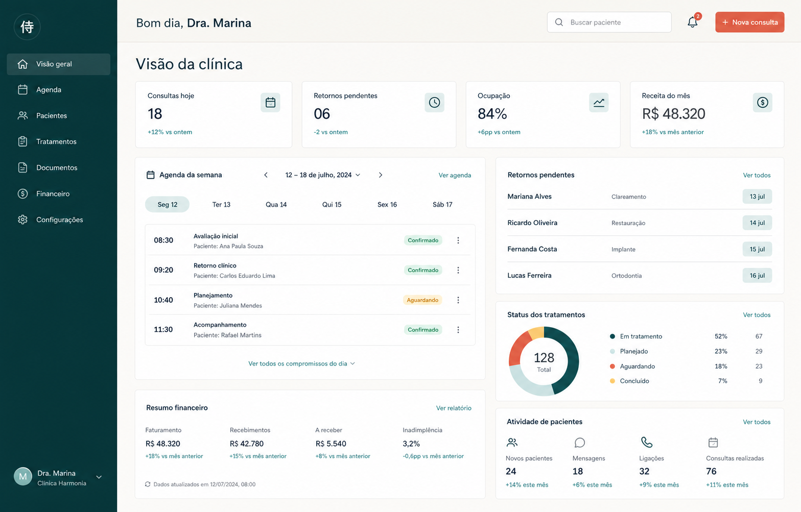The width and height of the screenshot is (801, 512).
Task: Click the clinic logo icon
Action: [27, 27]
